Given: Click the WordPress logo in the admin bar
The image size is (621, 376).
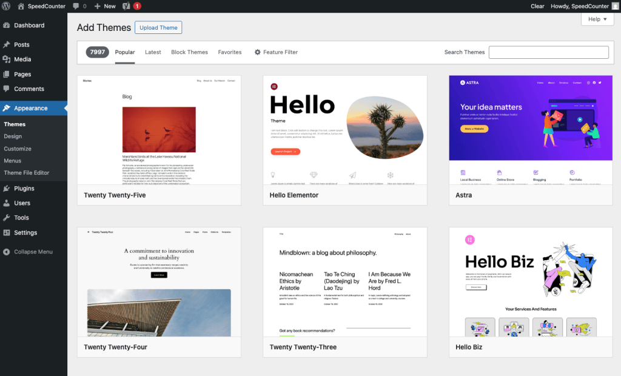Looking at the screenshot, I should pyautogui.click(x=6, y=6).
